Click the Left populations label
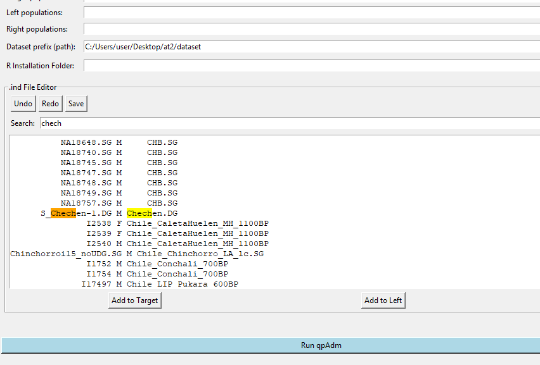The image size is (540, 365). tap(34, 13)
